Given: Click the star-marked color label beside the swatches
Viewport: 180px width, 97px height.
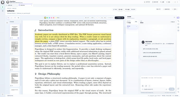Looking at the screenshot, I should click(58, 18).
